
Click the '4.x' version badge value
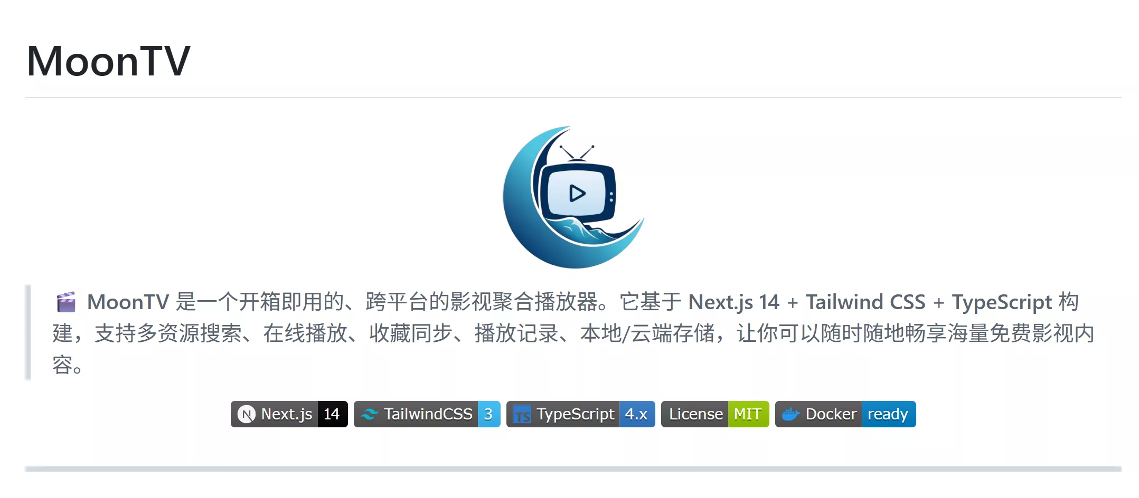click(636, 414)
